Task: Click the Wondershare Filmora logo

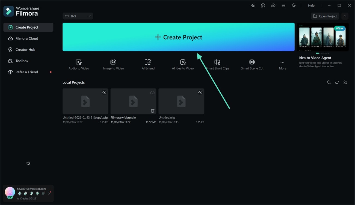Action: tap(21, 11)
